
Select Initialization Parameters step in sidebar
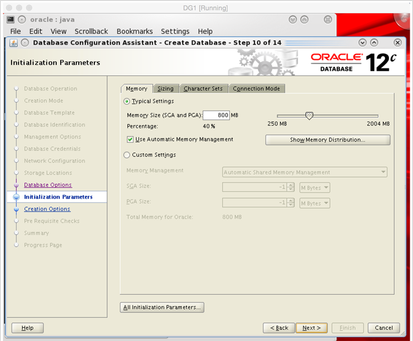[x=58, y=197]
